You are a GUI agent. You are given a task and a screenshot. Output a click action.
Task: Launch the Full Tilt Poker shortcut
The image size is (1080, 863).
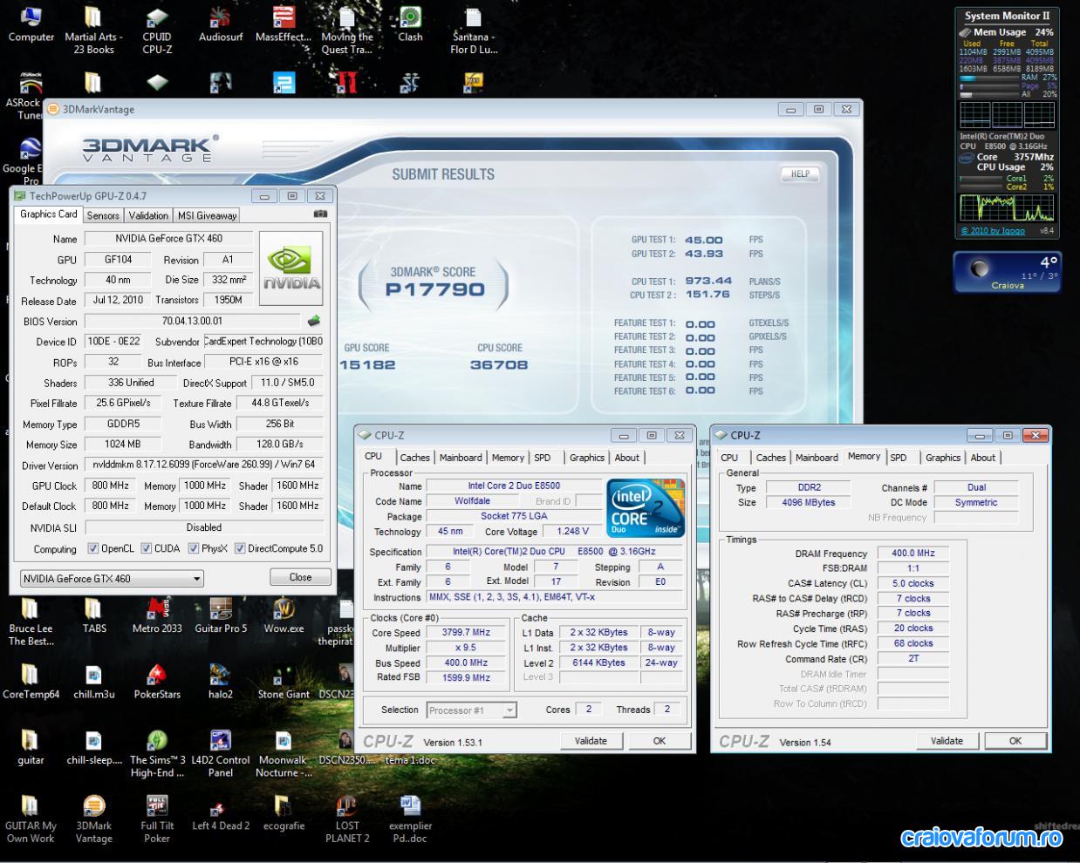pos(157,819)
